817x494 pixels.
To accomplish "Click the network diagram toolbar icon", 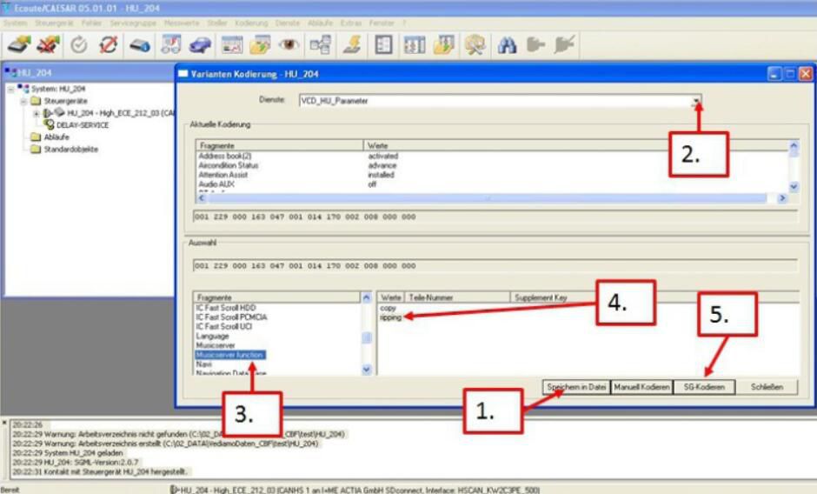I will coord(320,45).
